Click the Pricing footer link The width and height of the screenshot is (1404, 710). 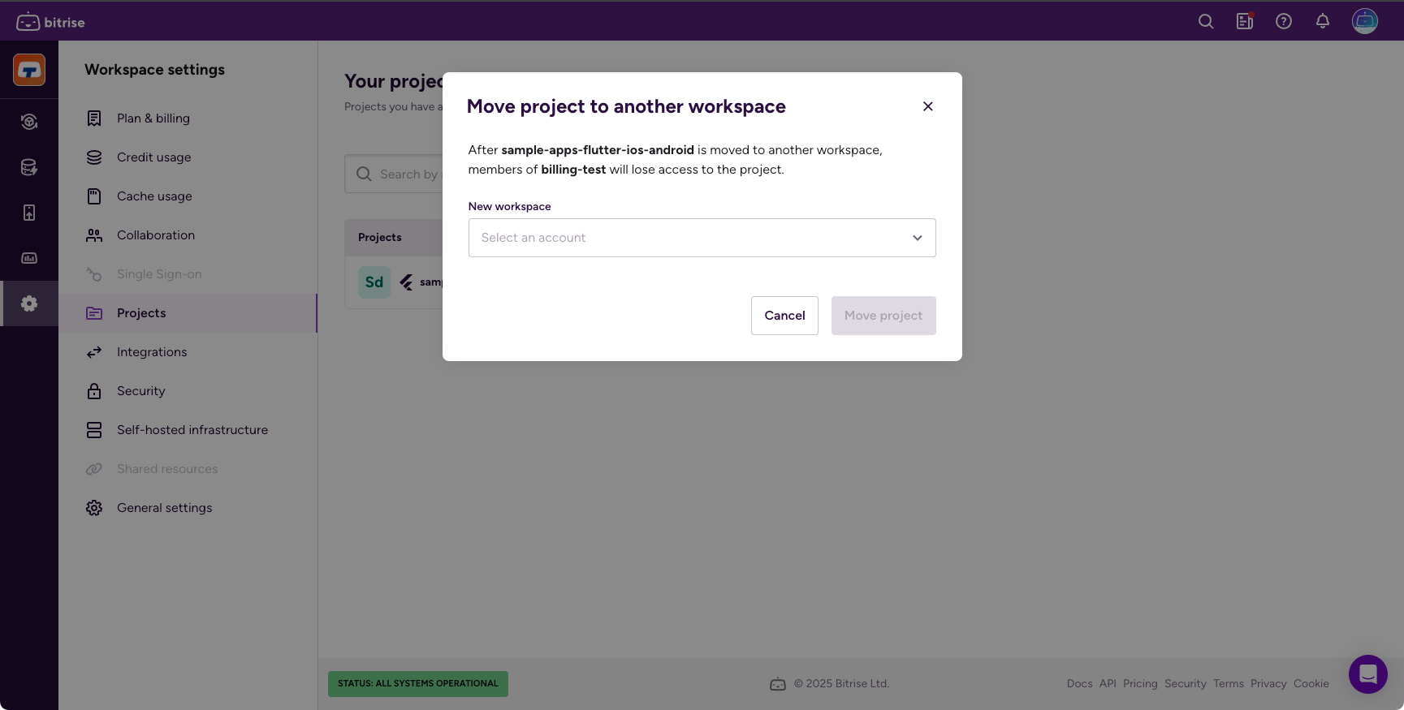tap(1140, 684)
